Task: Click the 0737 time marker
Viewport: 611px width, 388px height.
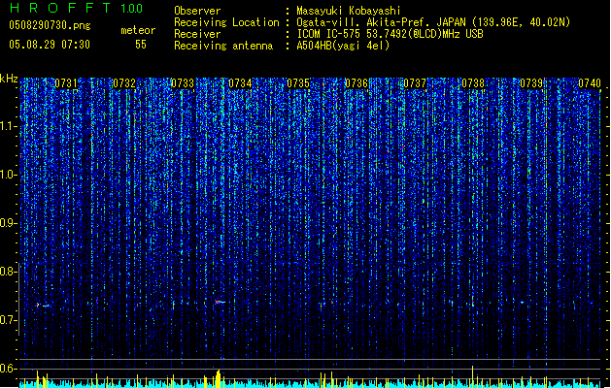Action: tap(415, 83)
